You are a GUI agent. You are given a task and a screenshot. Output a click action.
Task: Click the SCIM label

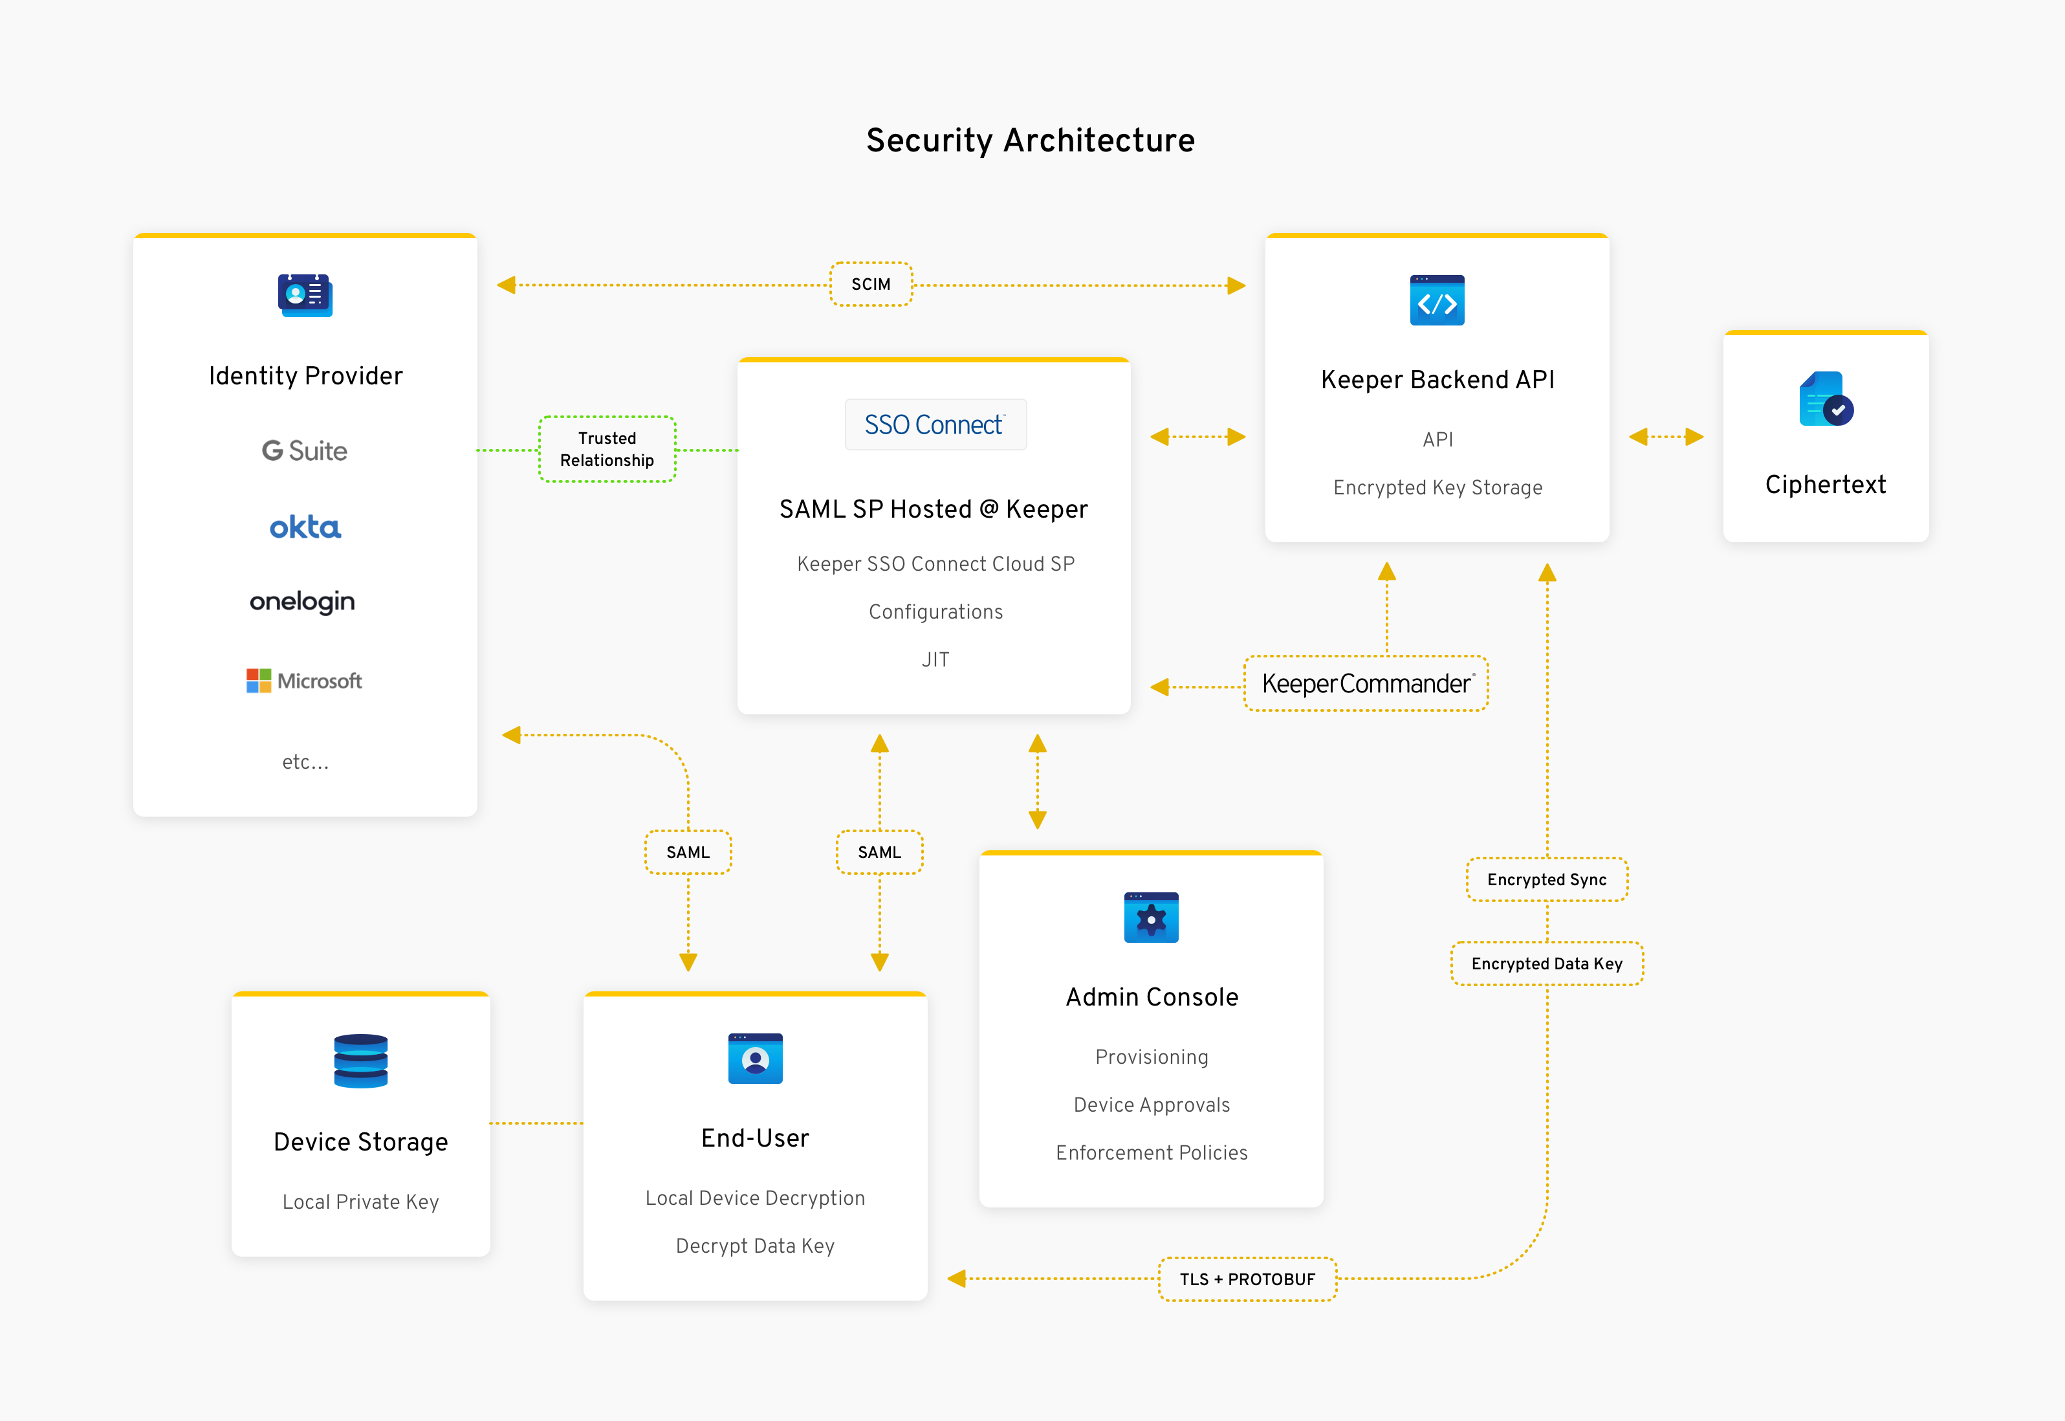click(871, 284)
